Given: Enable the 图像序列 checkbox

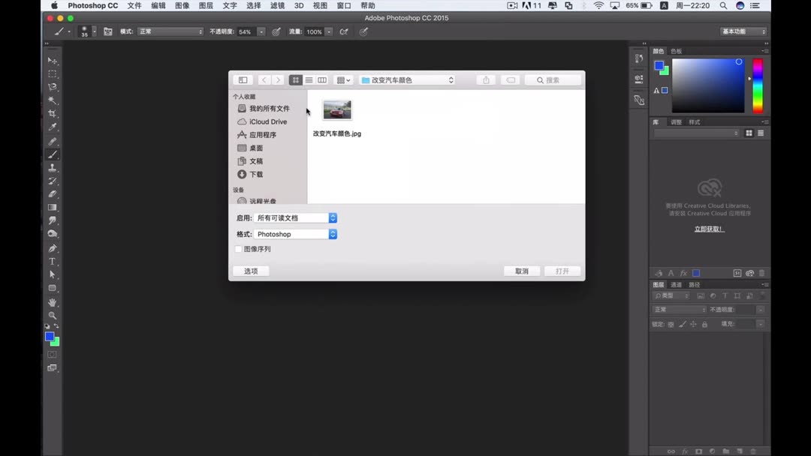Looking at the screenshot, I should [239, 248].
